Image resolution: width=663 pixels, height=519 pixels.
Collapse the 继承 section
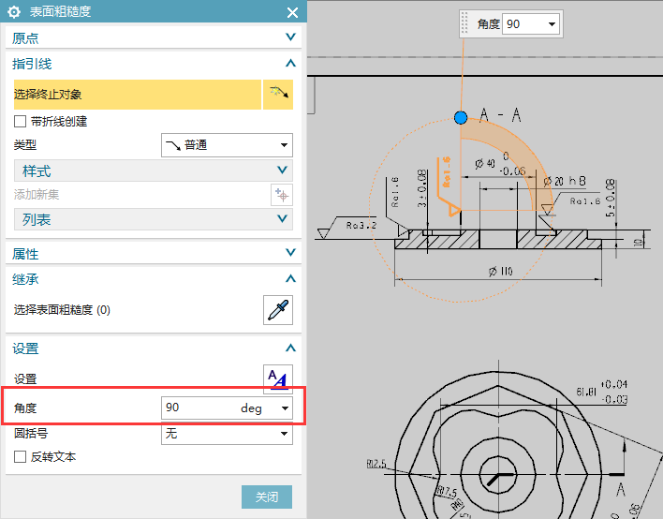[x=290, y=278]
